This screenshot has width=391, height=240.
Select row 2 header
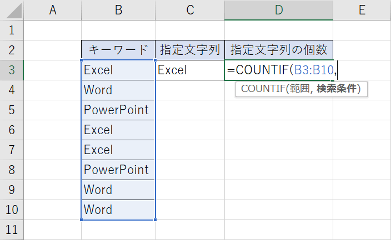tap(12, 50)
